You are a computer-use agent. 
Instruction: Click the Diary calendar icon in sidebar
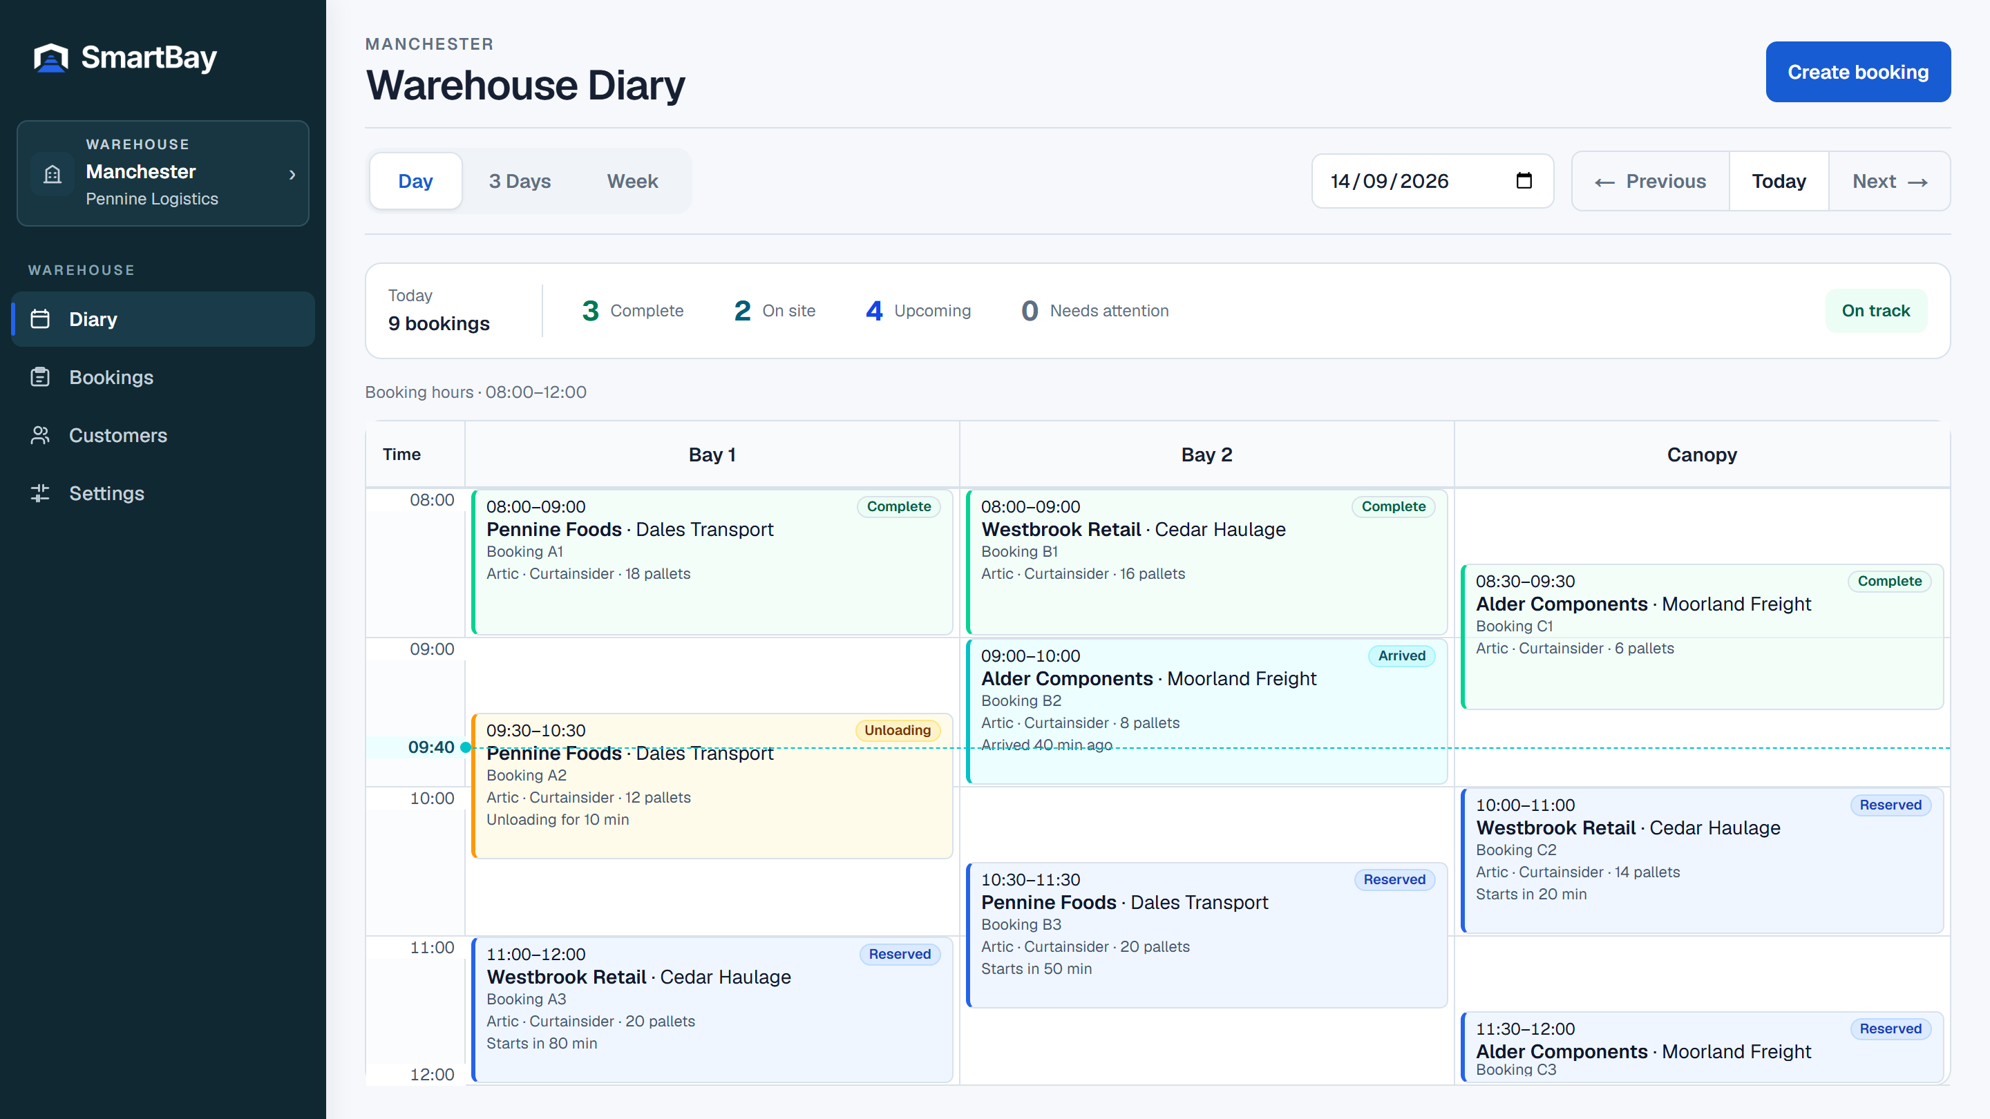click(40, 319)
